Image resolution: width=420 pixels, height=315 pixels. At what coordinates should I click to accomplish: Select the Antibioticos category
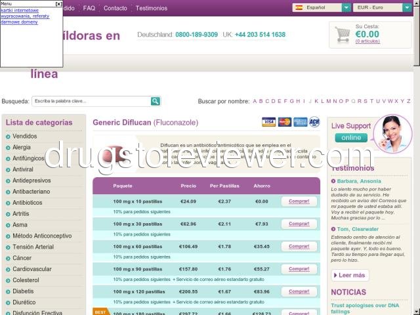(x=28, y=203)
